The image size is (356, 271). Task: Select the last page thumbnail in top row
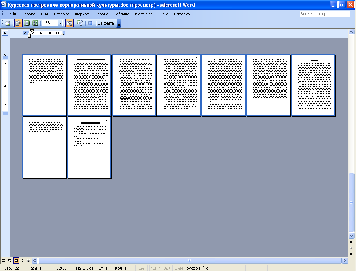pos(313,85)
